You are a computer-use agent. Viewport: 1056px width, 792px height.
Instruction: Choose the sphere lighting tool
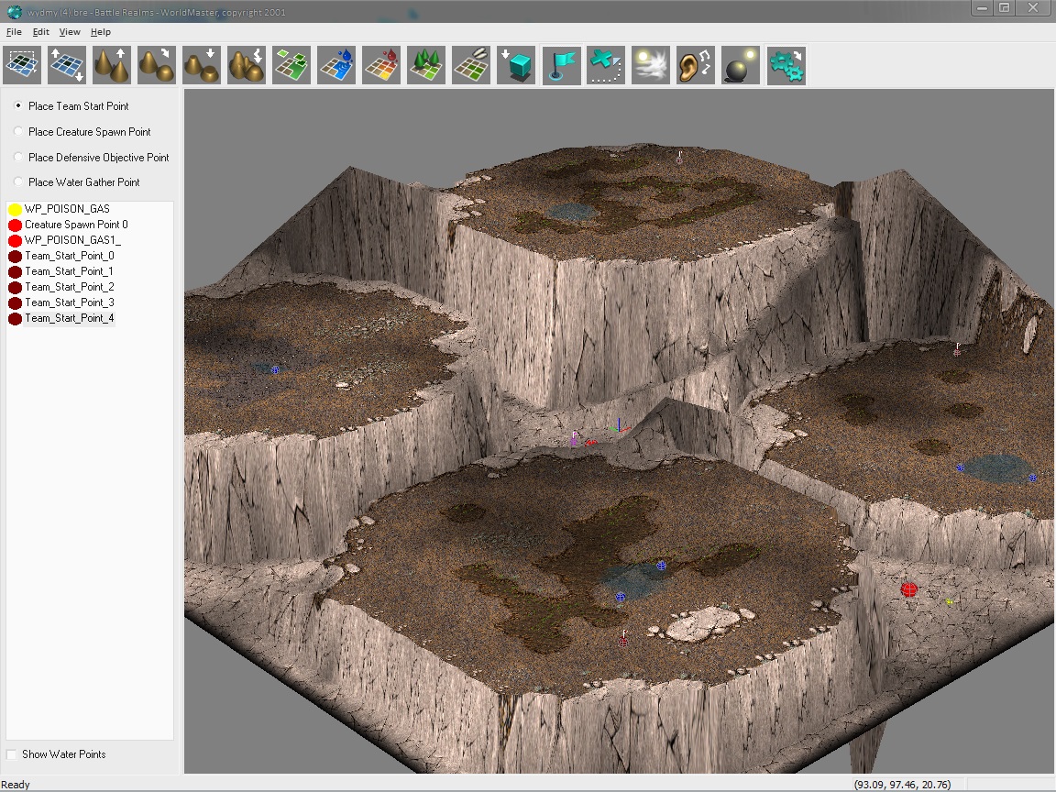tap(741, 65)
